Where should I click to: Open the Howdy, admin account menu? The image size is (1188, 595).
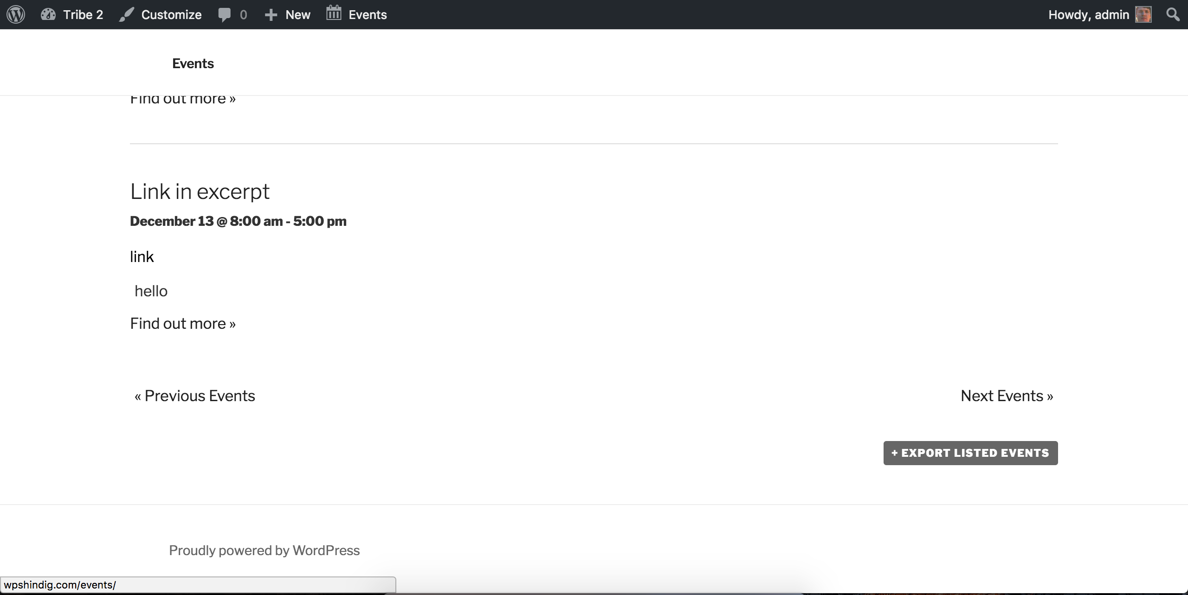1090,14
